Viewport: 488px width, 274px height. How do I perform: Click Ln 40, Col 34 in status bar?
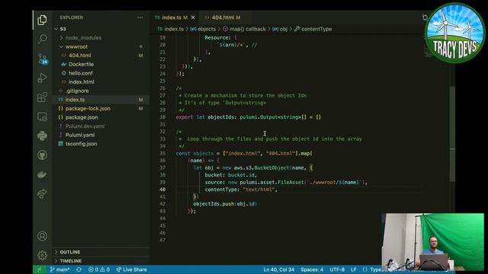coord(278,269)
